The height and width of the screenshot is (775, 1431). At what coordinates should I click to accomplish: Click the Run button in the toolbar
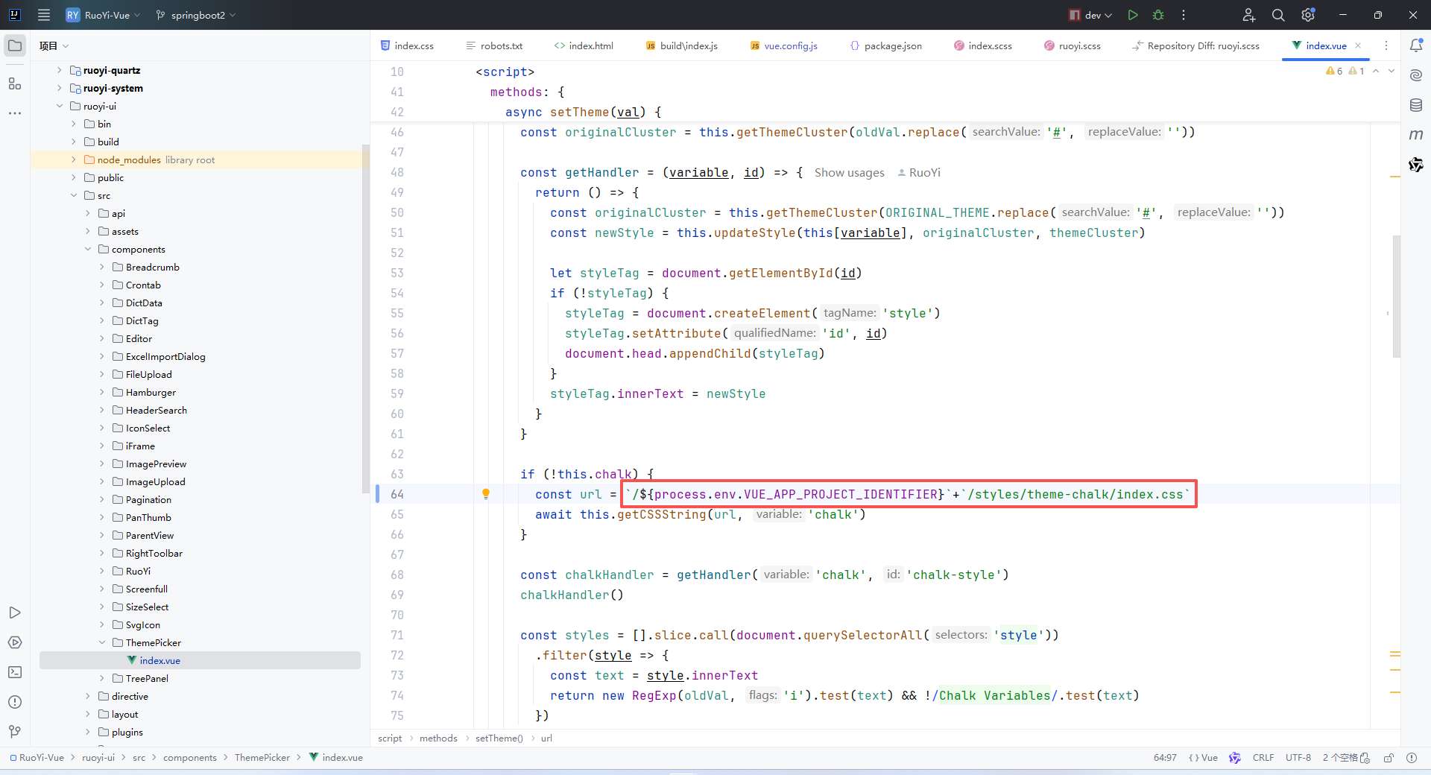coord(1133,15)
